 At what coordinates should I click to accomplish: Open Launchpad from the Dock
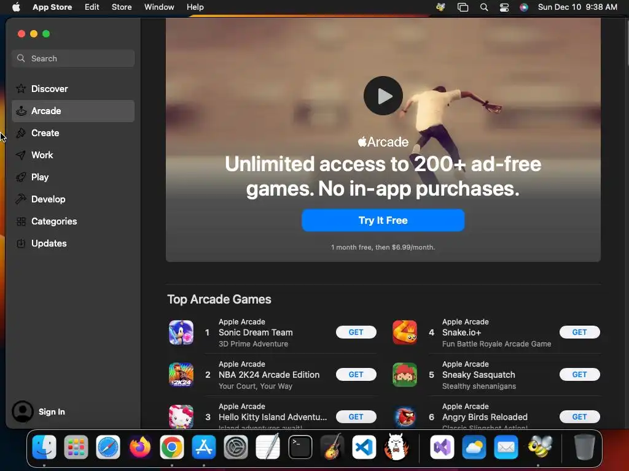[x=76, y=446]
